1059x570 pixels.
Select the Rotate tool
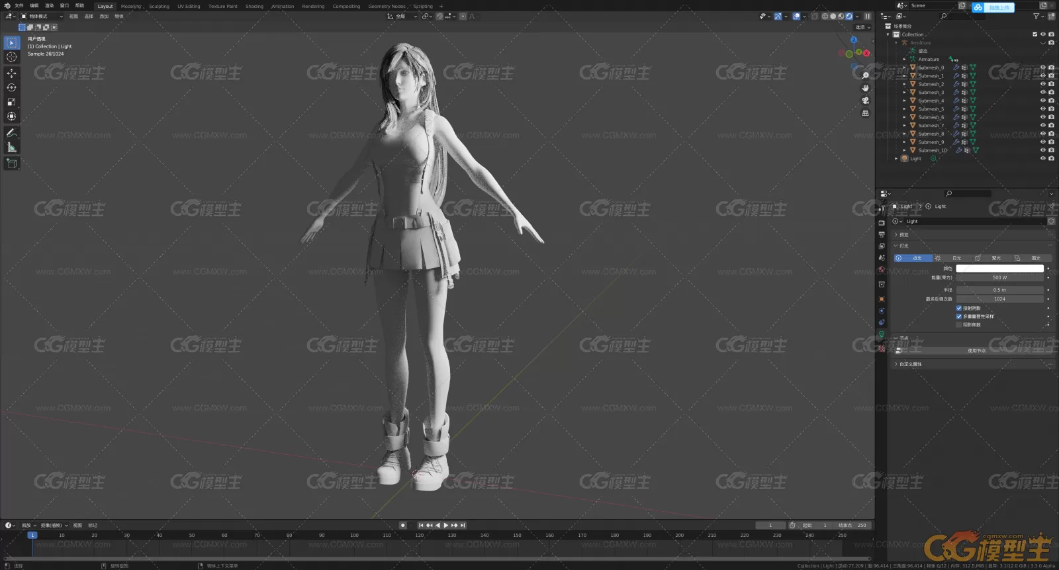click(x=11, y=87)
